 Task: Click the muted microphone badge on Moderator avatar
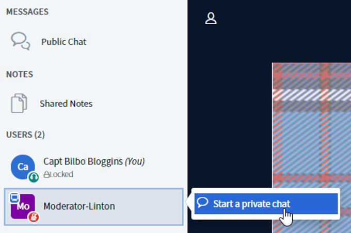pos(34,217)
